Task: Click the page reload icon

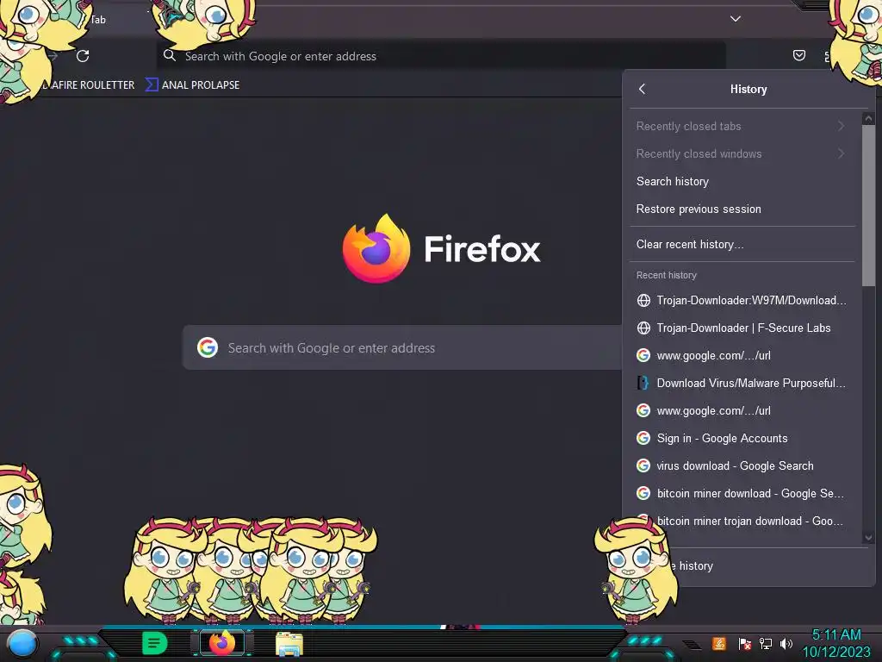Action: 83,56
